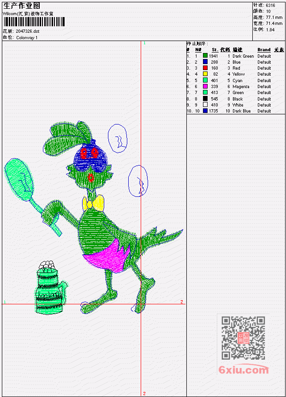Click the 'Blue' description in row 2
Viewport: 286px width, 397px height.
coord(237,62)
